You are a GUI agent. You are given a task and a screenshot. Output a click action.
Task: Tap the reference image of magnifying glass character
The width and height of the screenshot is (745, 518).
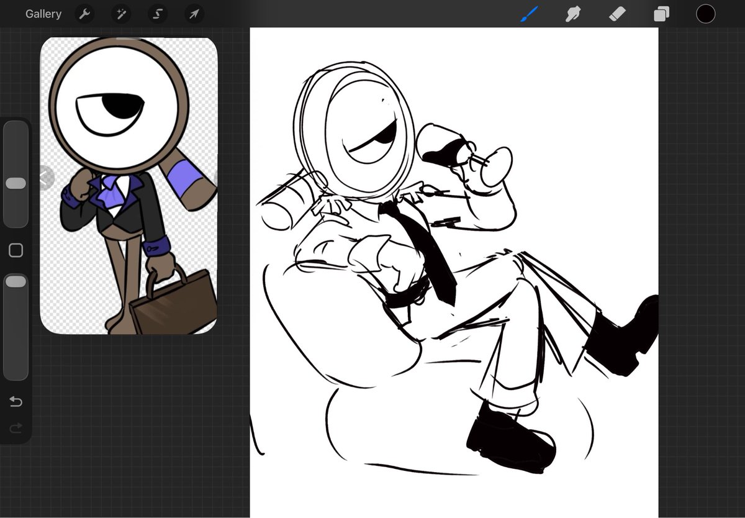pos(129,185)
